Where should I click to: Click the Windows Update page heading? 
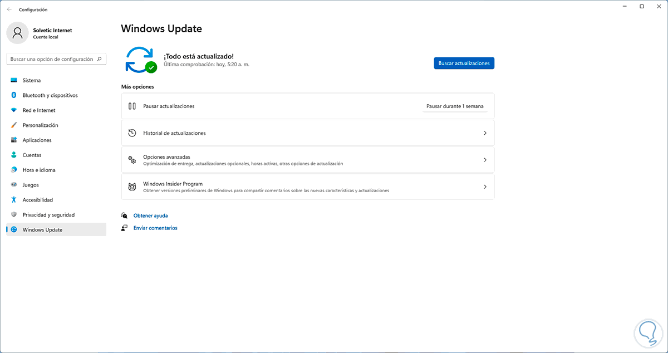pyautogui.click(x=161, y=28)
